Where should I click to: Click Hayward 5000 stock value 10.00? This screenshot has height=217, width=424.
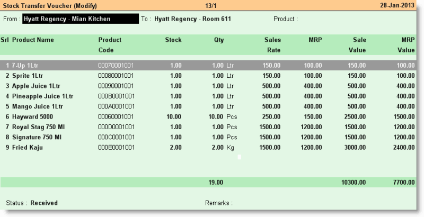point(174,116)
